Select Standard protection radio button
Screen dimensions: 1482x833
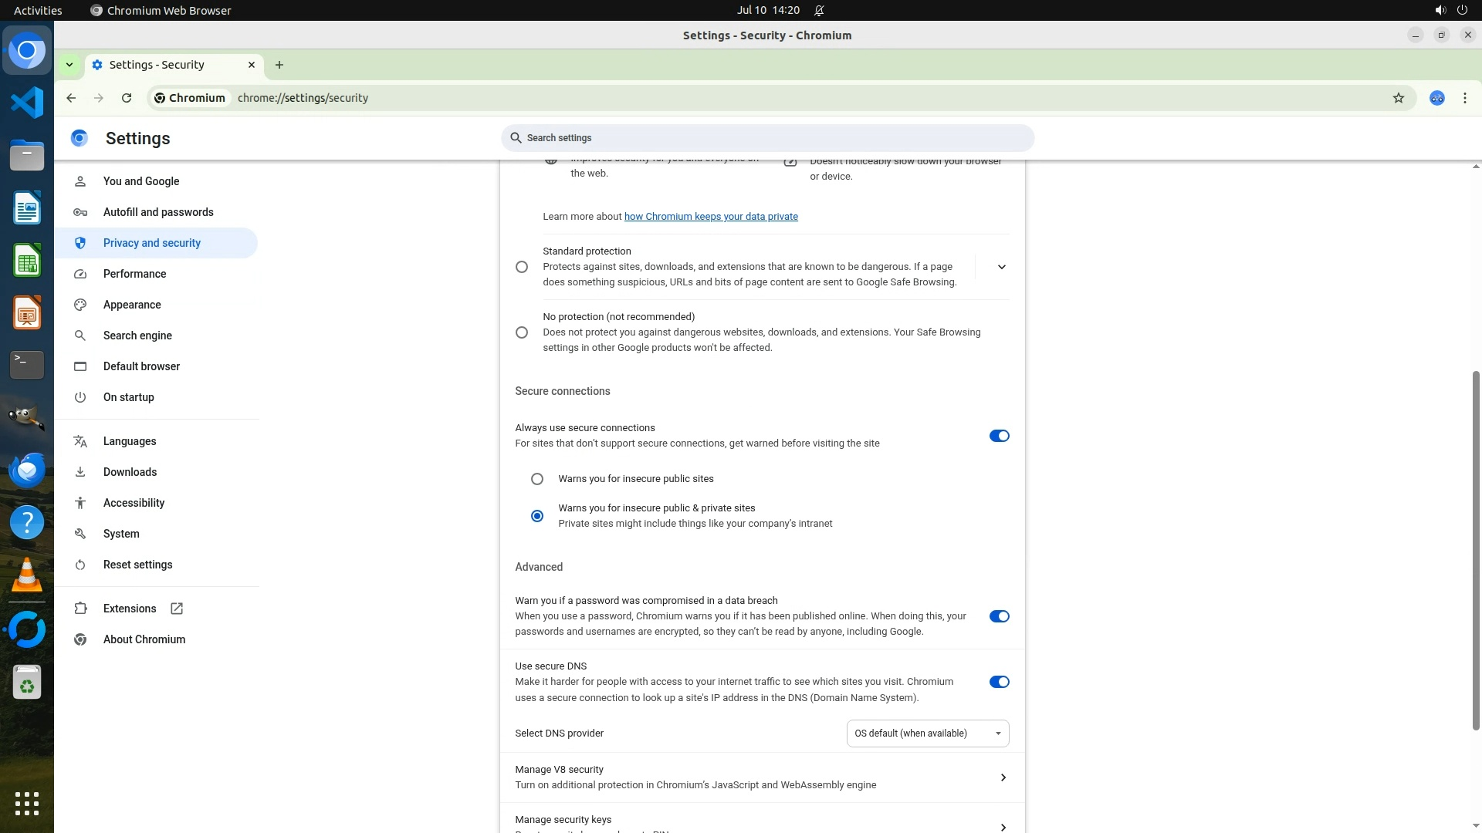tap(522, 267)
